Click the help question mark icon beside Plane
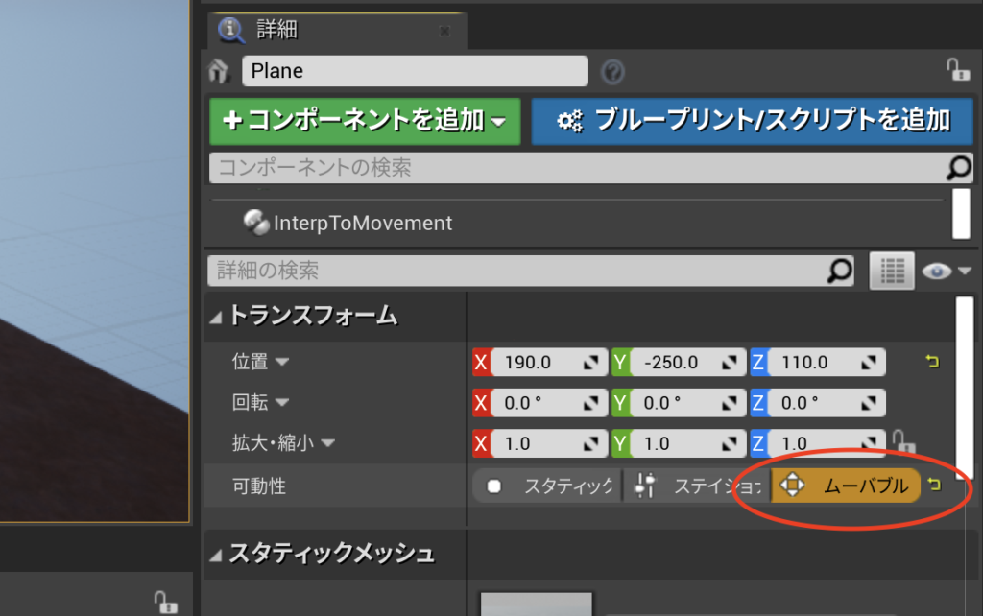The width and height of the screenshot is (983, 616). click(612, 72)
